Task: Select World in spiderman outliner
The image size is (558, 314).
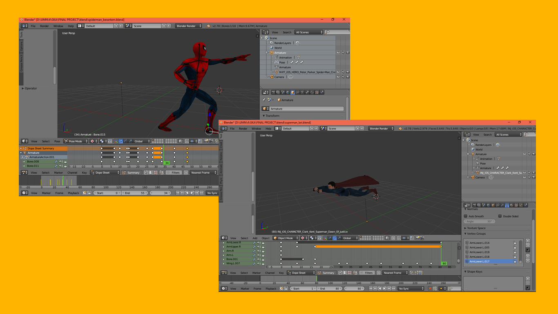Action: (x=278, y=48)
